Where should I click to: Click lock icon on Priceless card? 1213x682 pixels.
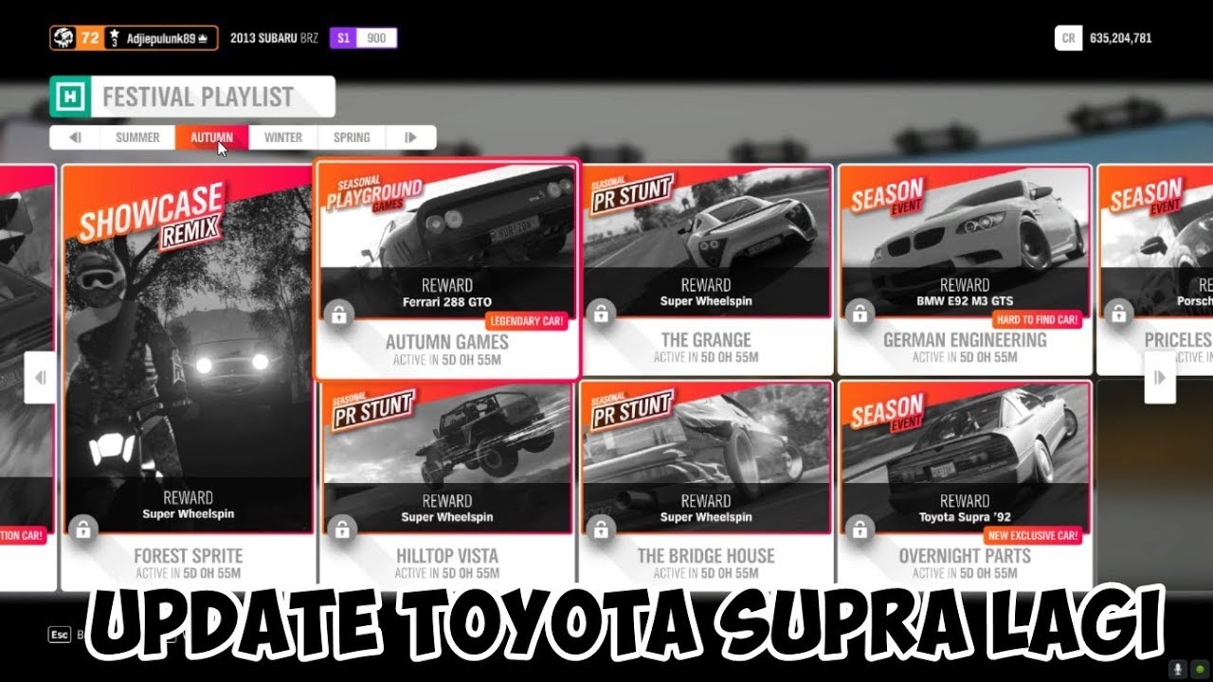(1118, 313)
